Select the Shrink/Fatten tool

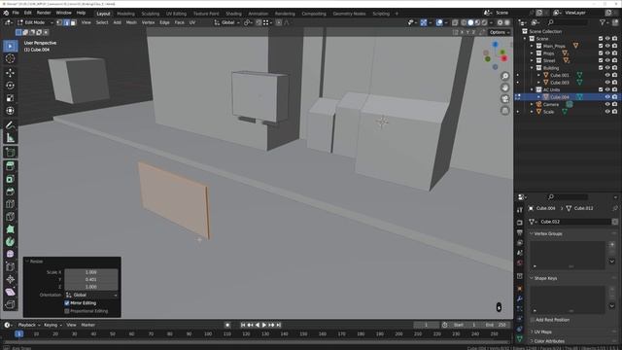(x=11, y=280)
